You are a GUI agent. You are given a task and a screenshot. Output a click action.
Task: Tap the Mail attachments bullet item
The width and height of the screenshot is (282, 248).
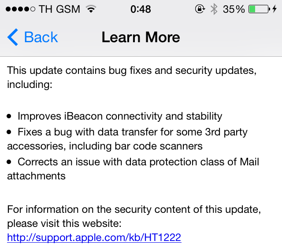[133, 169]
